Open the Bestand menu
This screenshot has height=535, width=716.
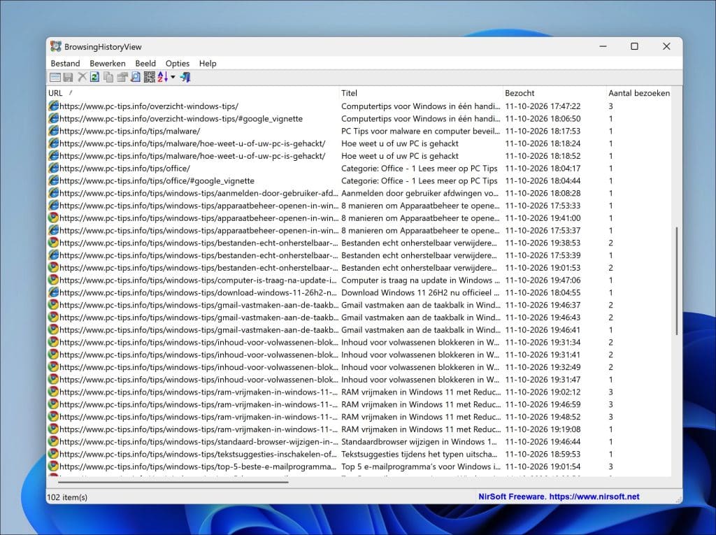point(65,64)
